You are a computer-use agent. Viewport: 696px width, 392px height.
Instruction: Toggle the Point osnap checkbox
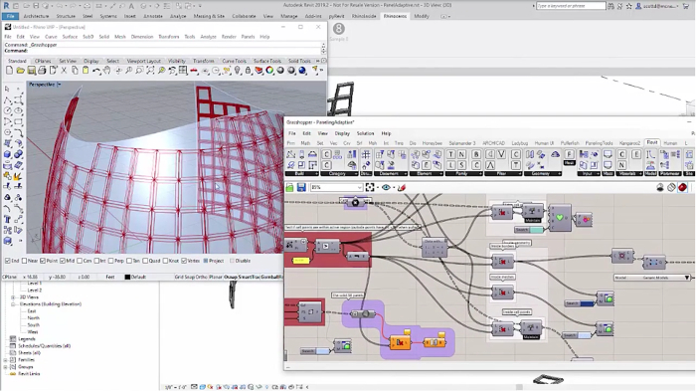click(x=43, y=261)
